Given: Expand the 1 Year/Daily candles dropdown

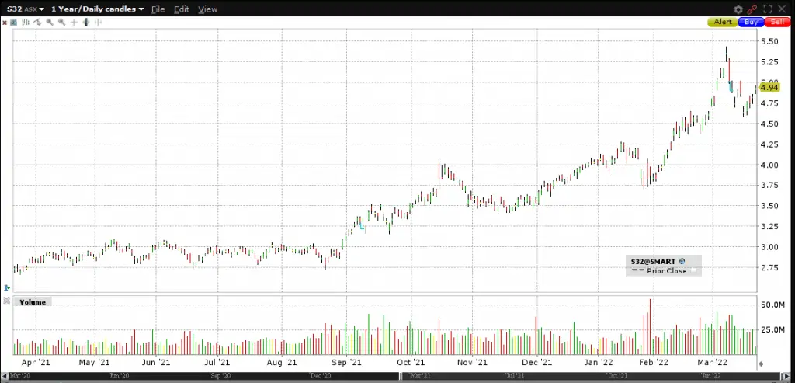Looking at the screenshot, I should point(98,9).
